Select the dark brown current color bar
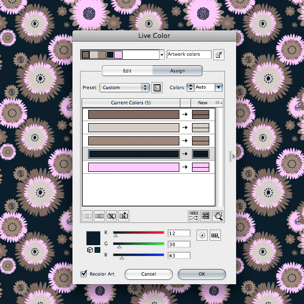 pos(134,115)
